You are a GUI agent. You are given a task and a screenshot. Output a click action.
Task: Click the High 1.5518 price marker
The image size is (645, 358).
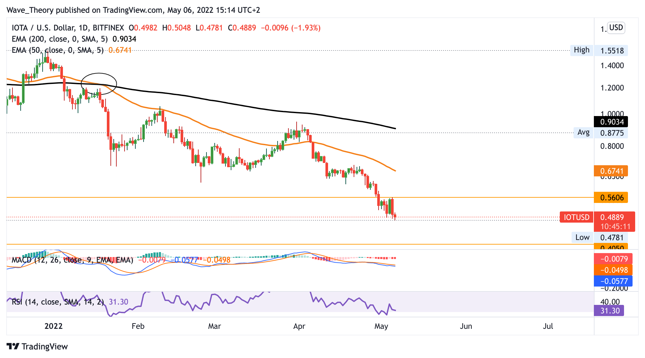click(581, 50)
